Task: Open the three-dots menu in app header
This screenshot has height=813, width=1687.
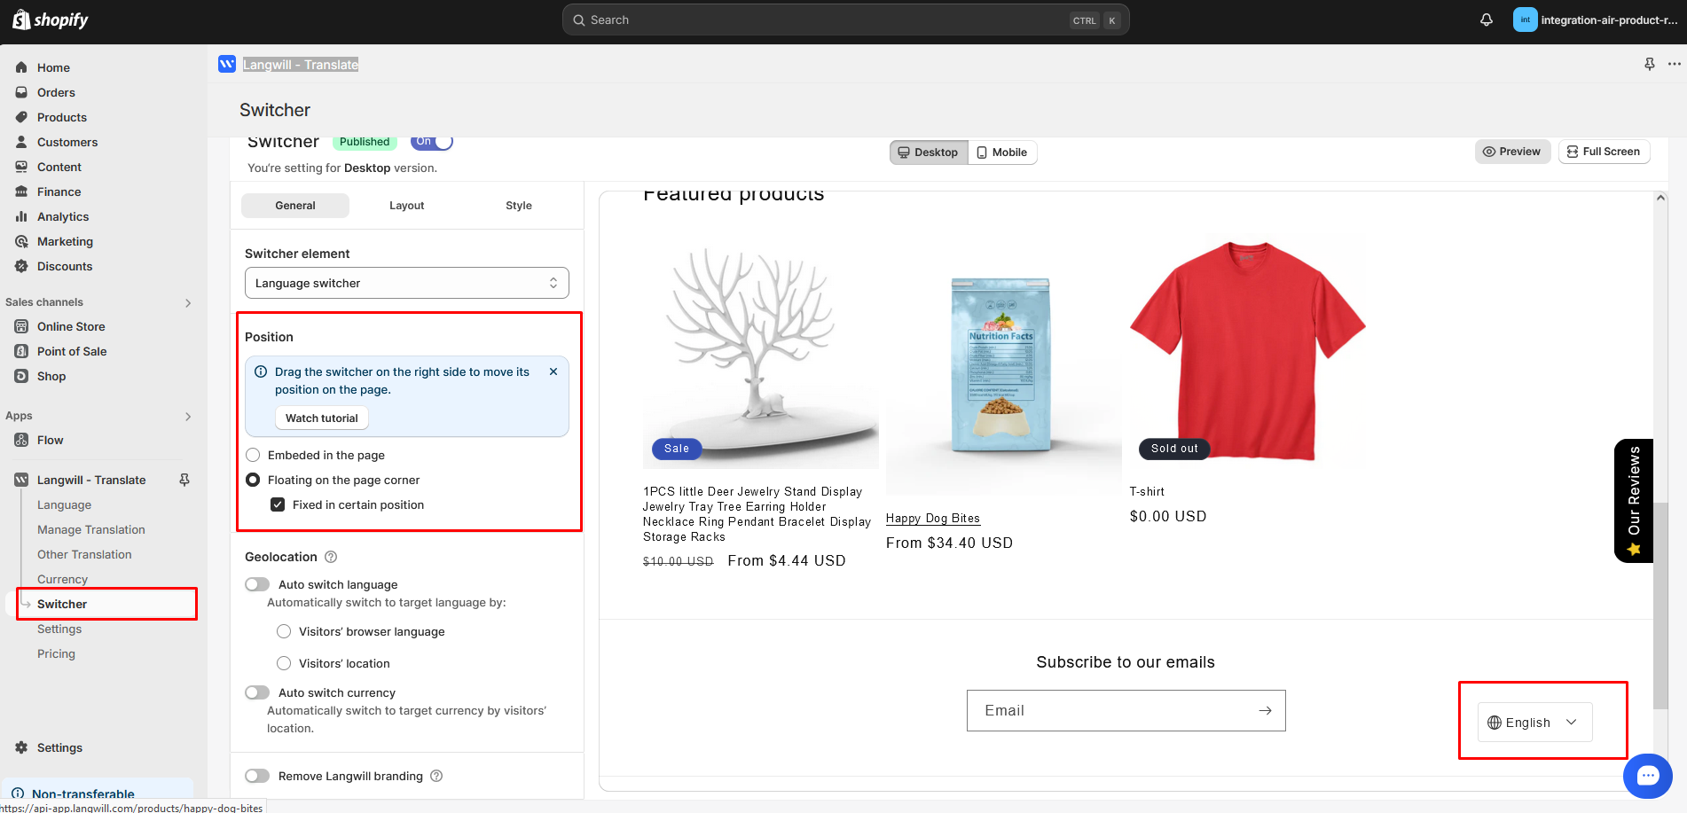Action: [x=1674, y=64]
